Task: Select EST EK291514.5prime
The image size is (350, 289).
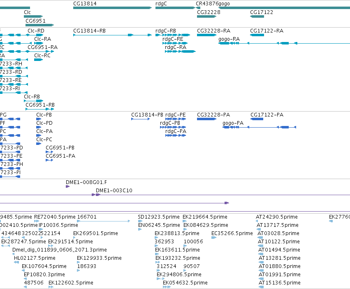Action: [51, 246]
